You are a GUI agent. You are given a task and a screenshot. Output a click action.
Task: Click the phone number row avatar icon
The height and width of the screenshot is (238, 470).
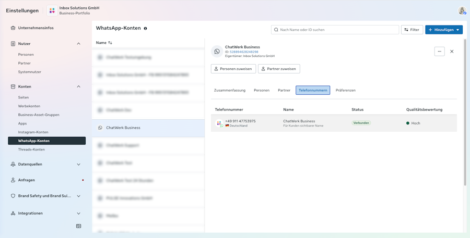pyautogui.click(x=219, y=123)
